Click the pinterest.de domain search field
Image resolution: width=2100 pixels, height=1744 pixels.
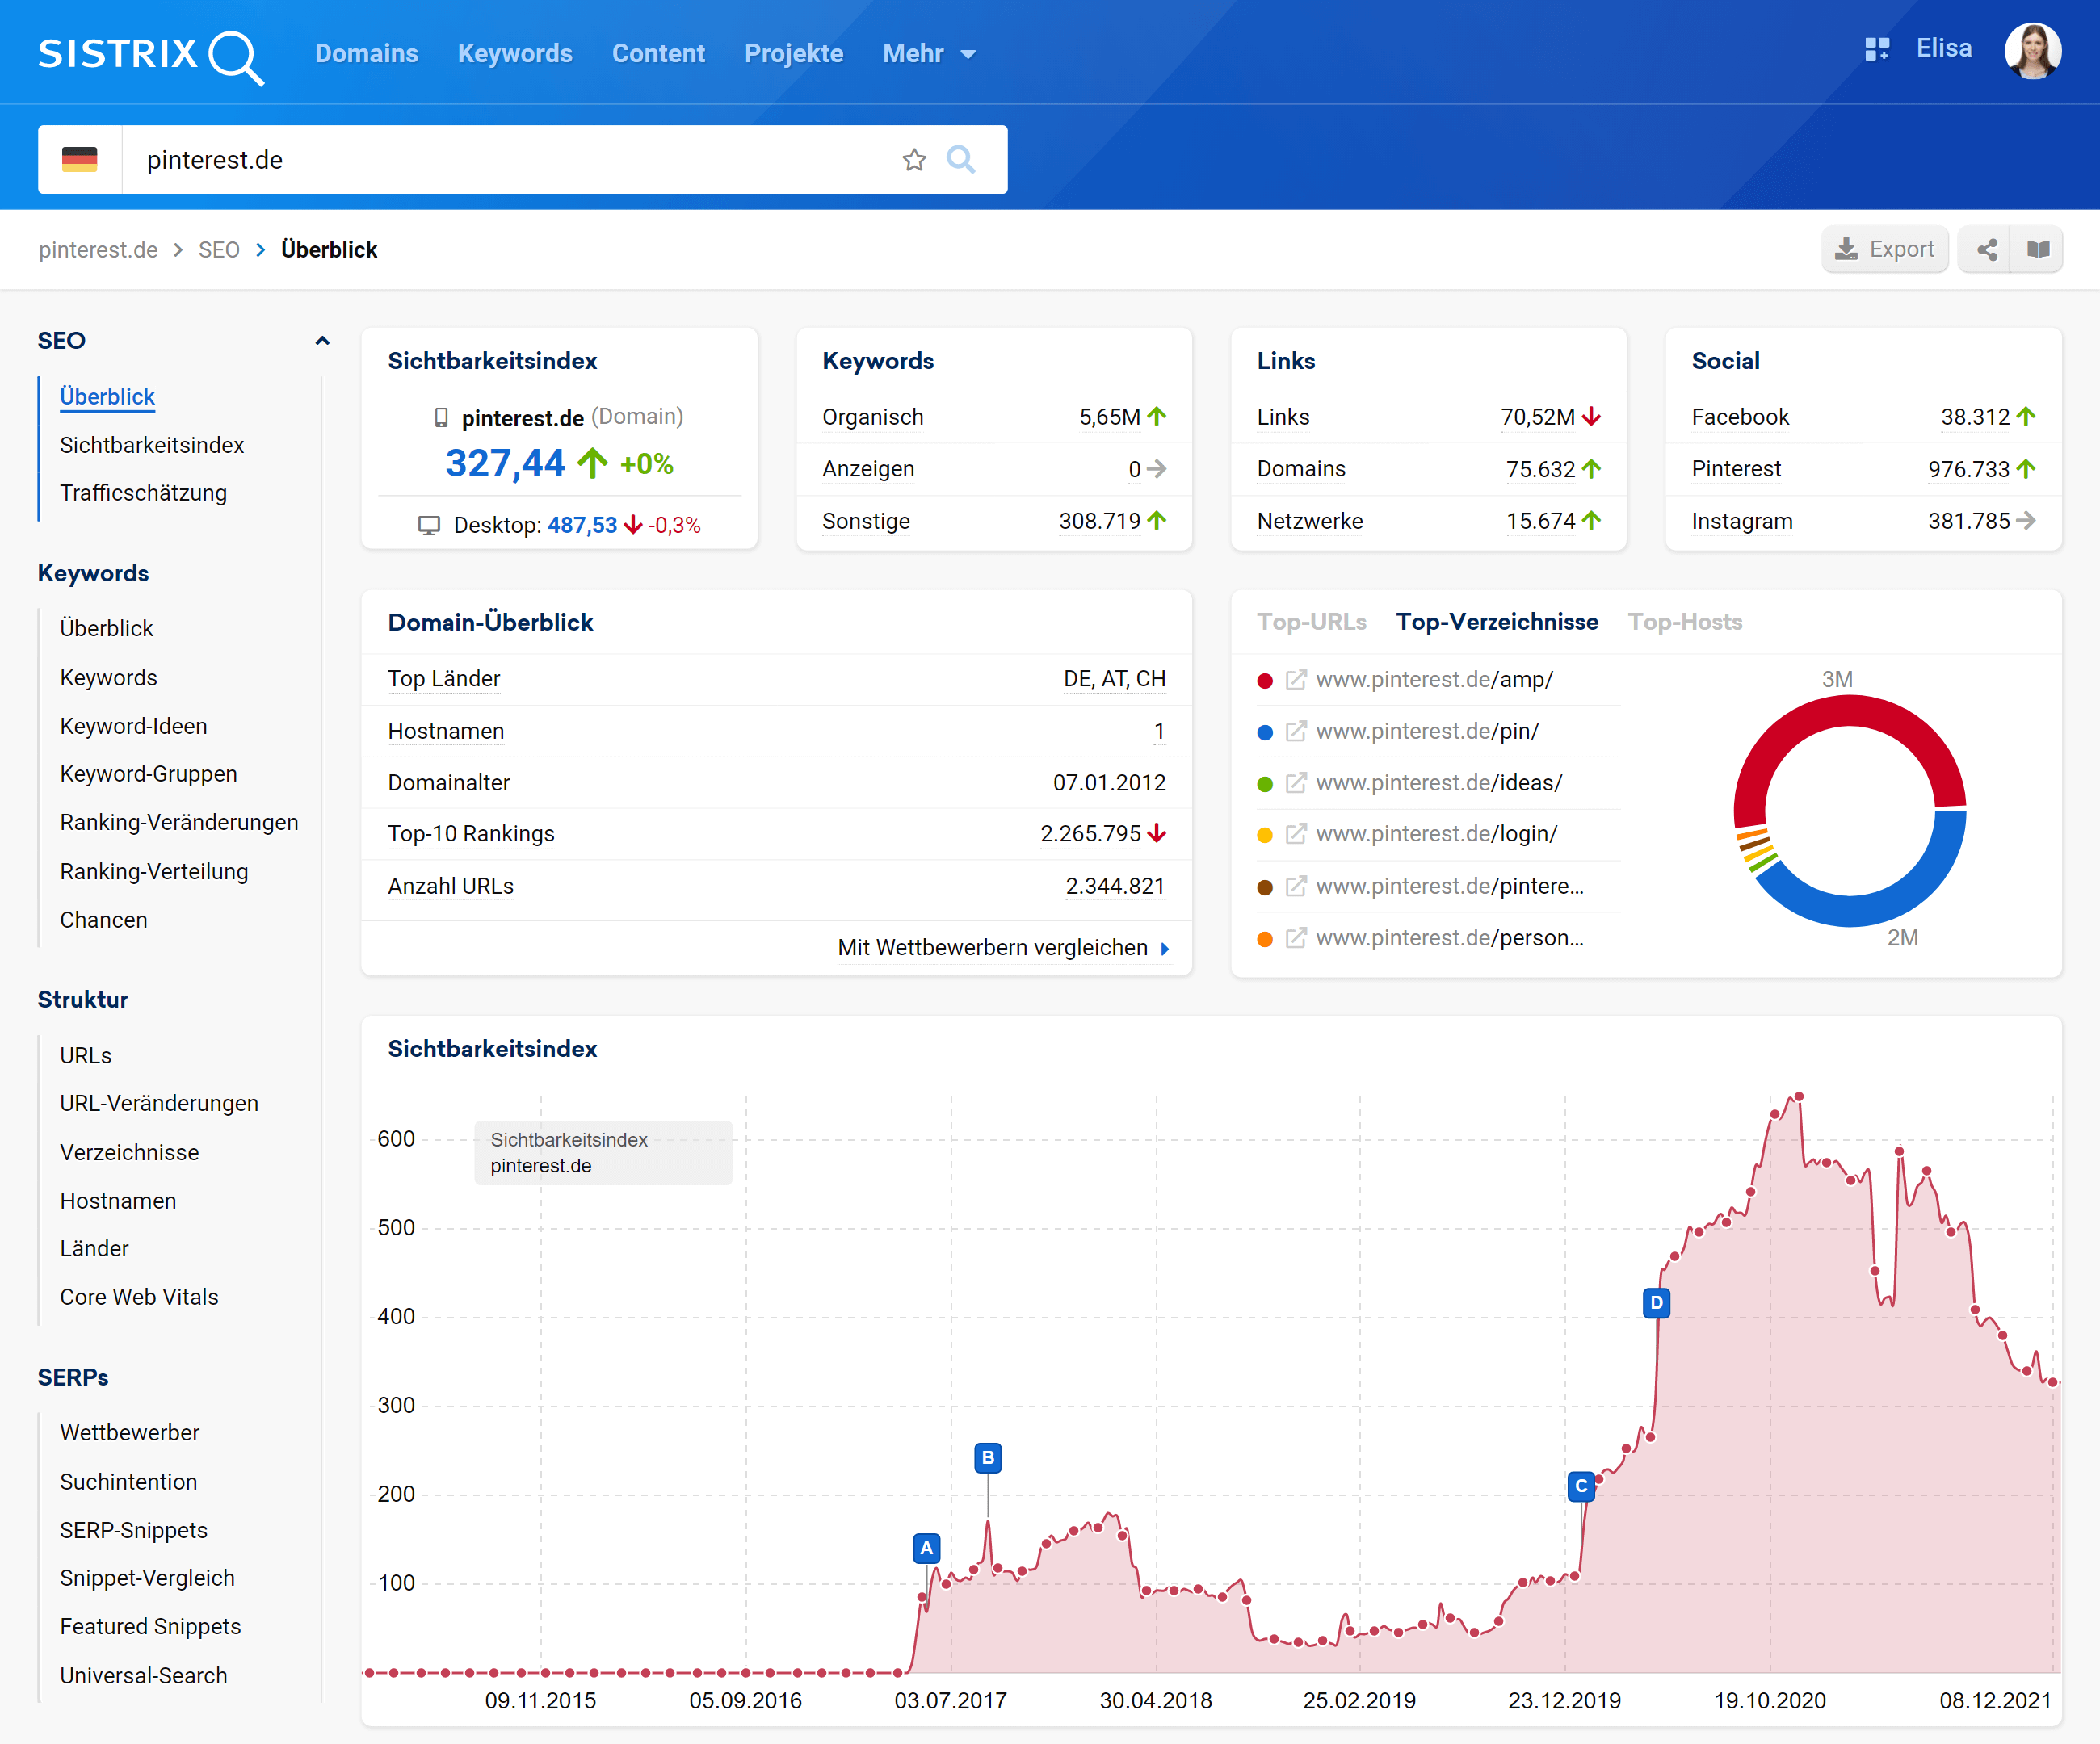click(500, 160)
